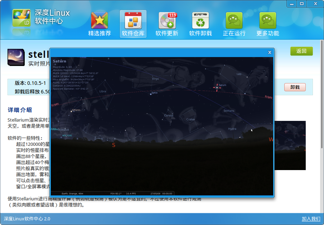
Task: Click the 软件的一些特性： line
Action: [25, 138]
